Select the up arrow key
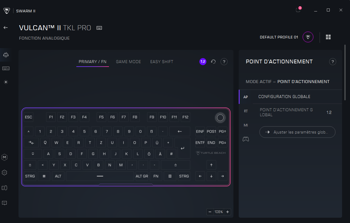This screenshot has height=223, width=350. point(211,165)
